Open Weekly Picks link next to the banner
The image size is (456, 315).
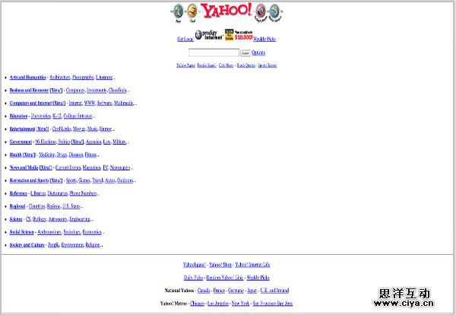pyautogui.click(x=264, y=39)
